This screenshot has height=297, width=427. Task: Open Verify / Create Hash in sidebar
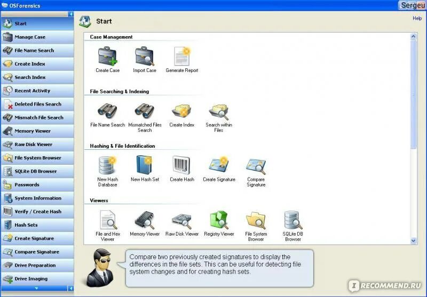(x=37, y=211)
